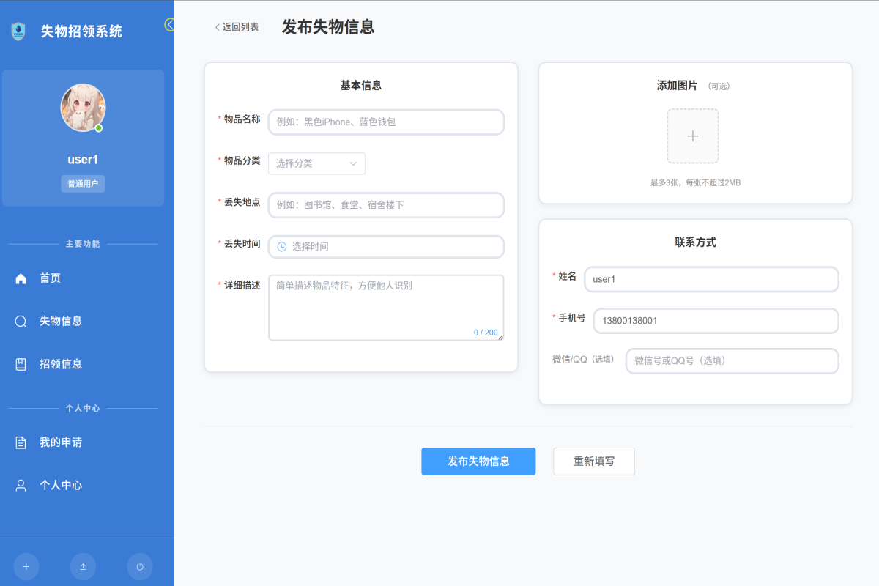Open the 选择时间 time picker

pyautogui.click(x=385, y=247)
